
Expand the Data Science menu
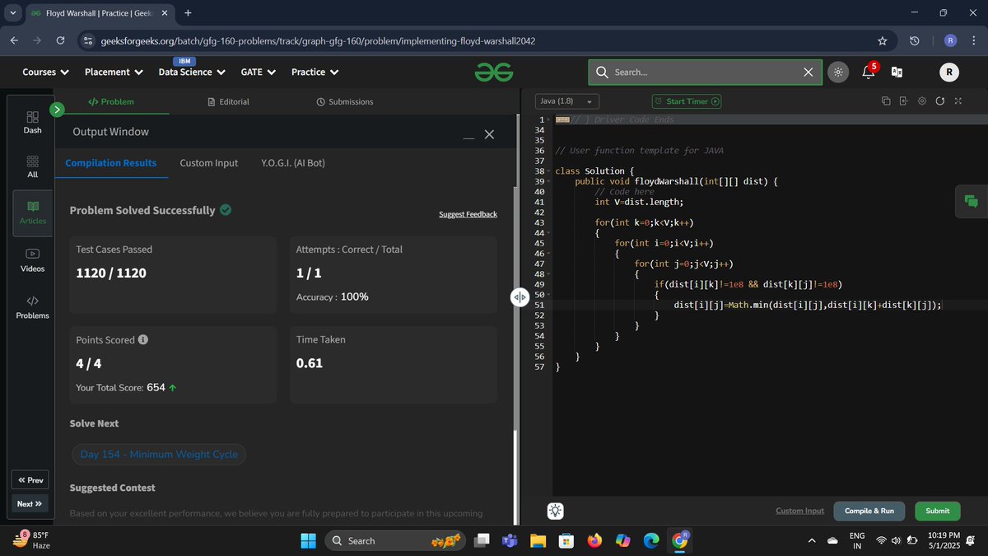[x=191, y=72]
